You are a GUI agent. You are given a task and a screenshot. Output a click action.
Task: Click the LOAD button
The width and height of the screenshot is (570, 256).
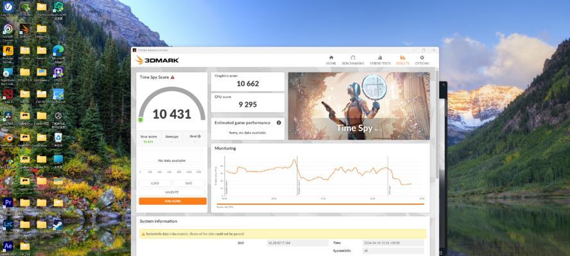[155, 184]
